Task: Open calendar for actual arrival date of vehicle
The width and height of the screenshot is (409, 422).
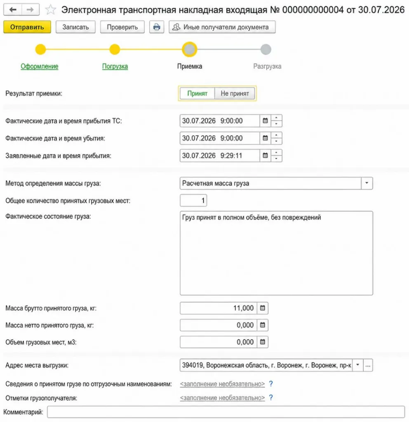Action: click(x=265, y=121)
